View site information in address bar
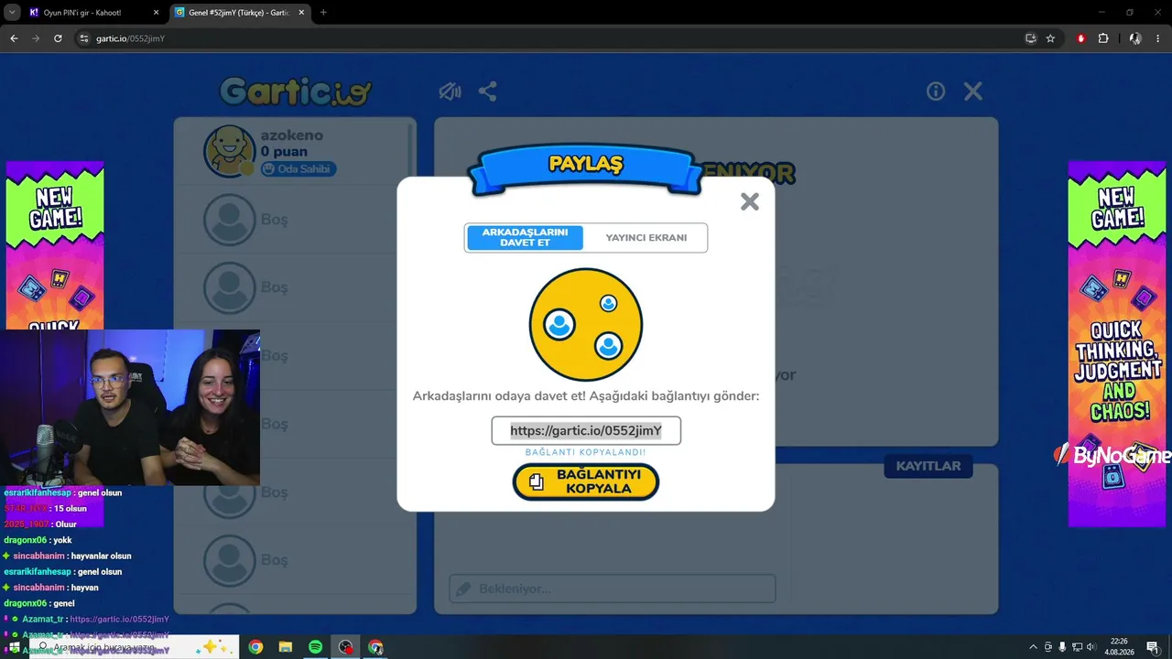Viewport: 1172px width, 659px height. click(84, 38)
